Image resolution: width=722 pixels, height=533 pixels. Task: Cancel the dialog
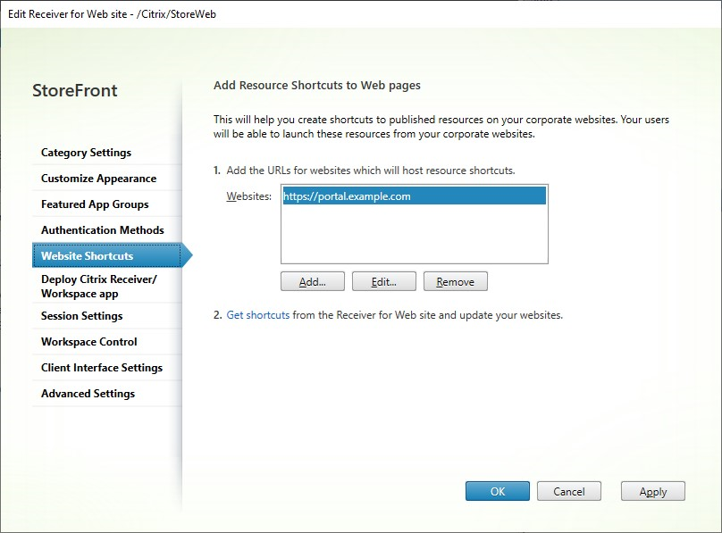click(568, 491)
